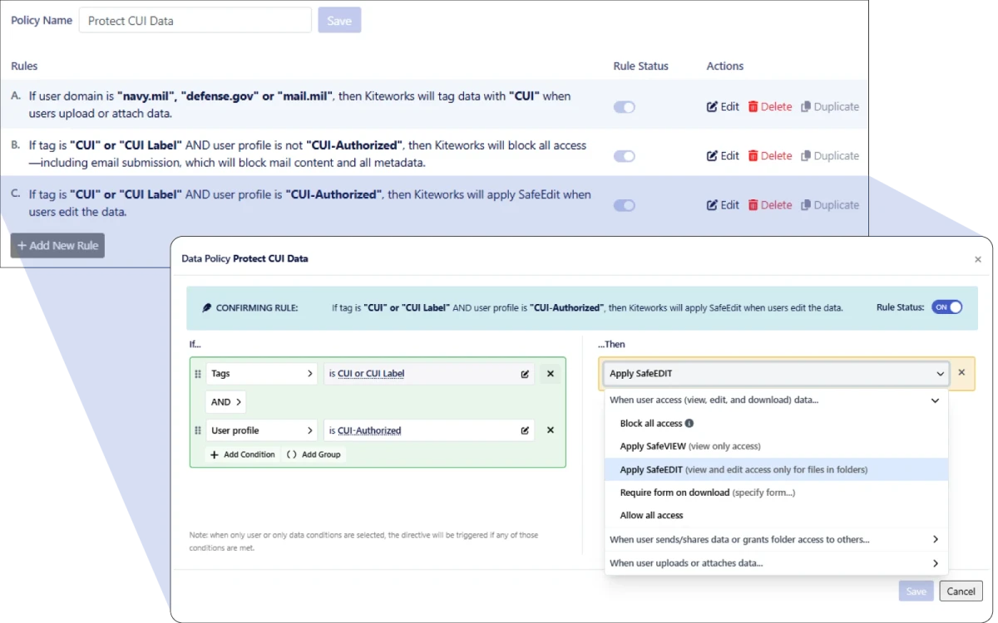Viewport: 998px width, 623px height.
Task: Click the 'Rules' column header
Action: point(24,66)
